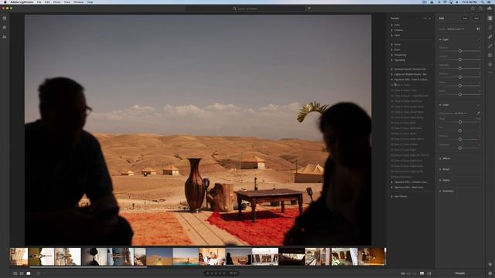This screenshot has height=278, width=495.
Task: Open the Browse Profiles grid icon
Action: click(478, 29)
